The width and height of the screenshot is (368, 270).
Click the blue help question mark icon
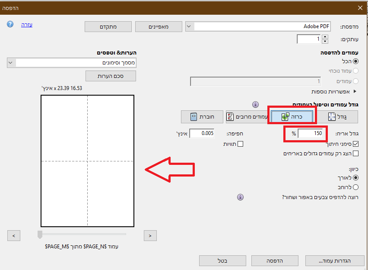coord(10,24)
